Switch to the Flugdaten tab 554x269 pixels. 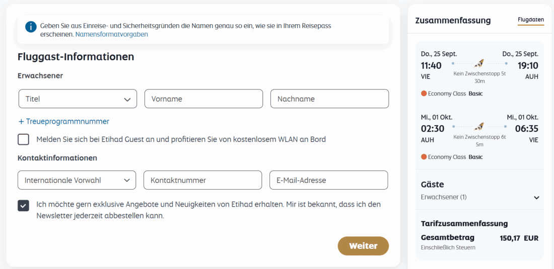[x=531, y=20]
